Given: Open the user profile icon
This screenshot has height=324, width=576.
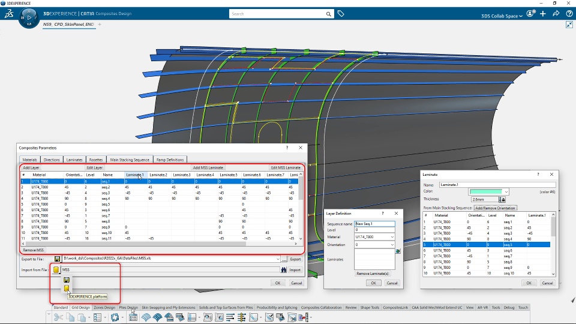Looking at the screenshot, I should 530,14.
